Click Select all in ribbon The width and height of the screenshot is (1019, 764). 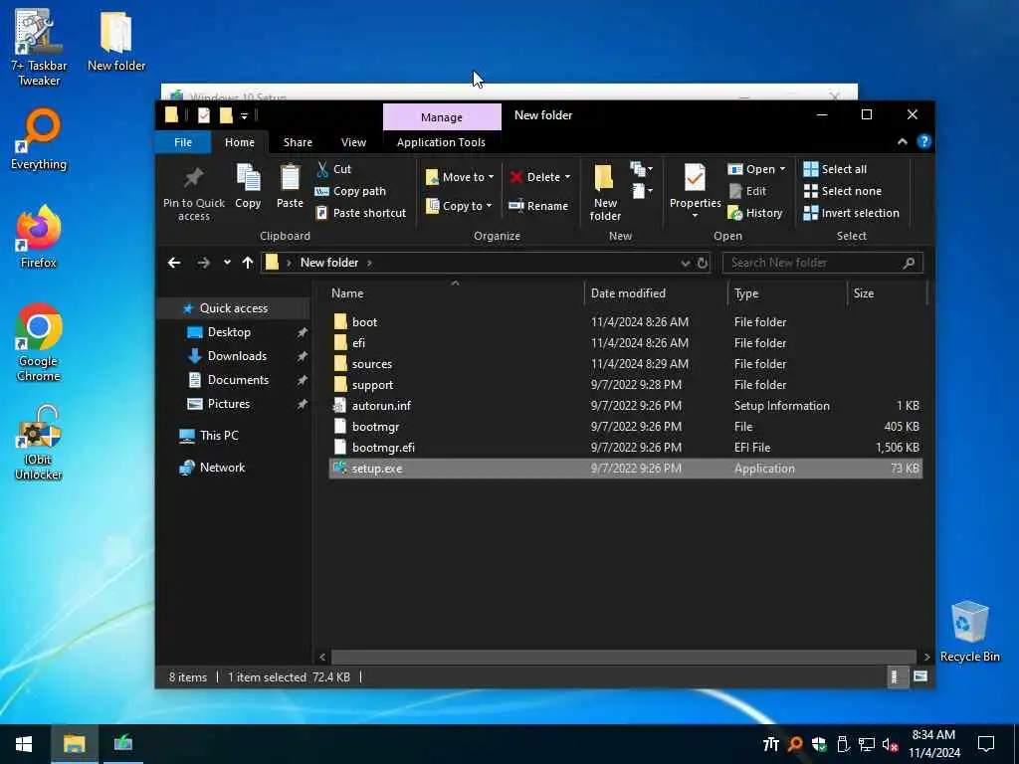(x=835, y=169)
